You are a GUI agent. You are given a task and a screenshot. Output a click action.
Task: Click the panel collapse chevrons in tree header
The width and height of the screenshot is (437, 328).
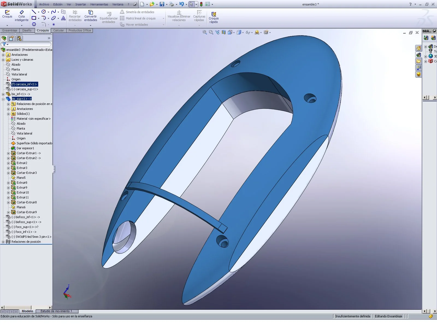49,38
